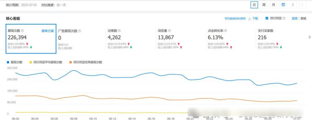
Task: Click the 下载 link
Action: coord(255,19)
